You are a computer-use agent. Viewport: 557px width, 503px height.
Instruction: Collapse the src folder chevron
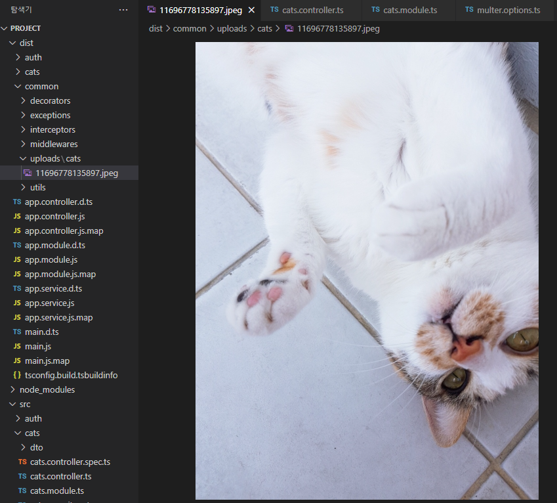click(12, 405)
